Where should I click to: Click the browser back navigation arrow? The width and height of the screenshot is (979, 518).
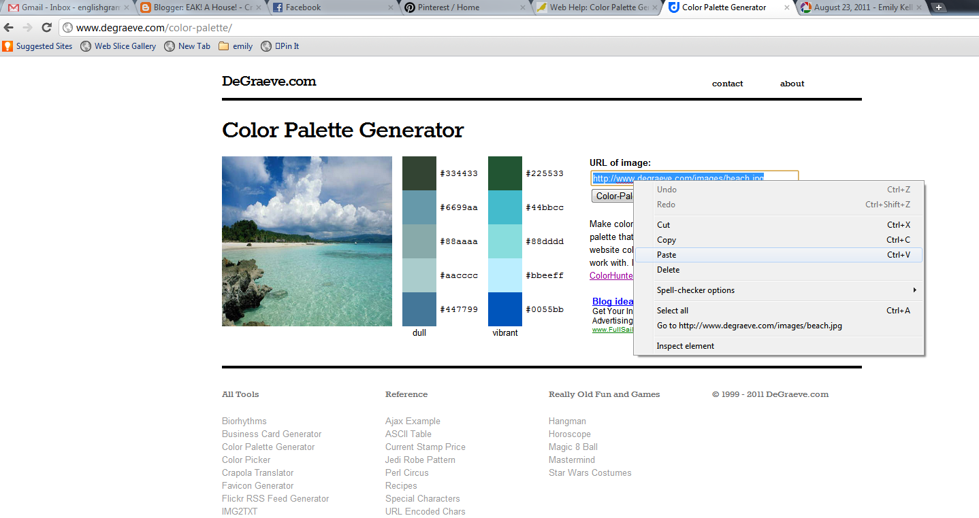pyautogui.click(x=9, y=27)
